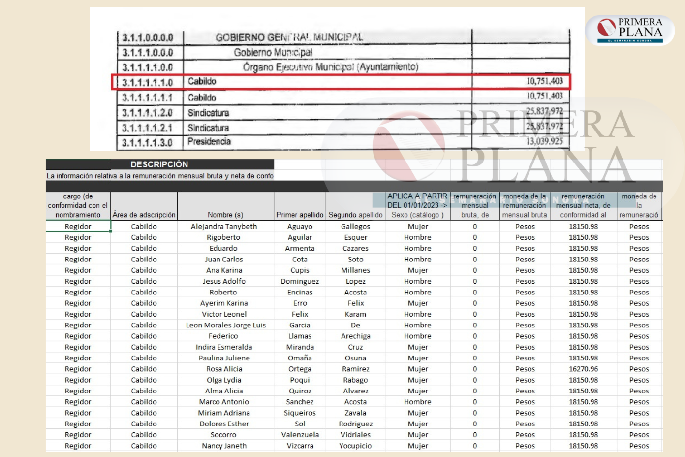The width and height of the screenshot is (685, 457).
Task: Select the cell with name Alejandra Tanybeth
Action: [x=224, y=227]
